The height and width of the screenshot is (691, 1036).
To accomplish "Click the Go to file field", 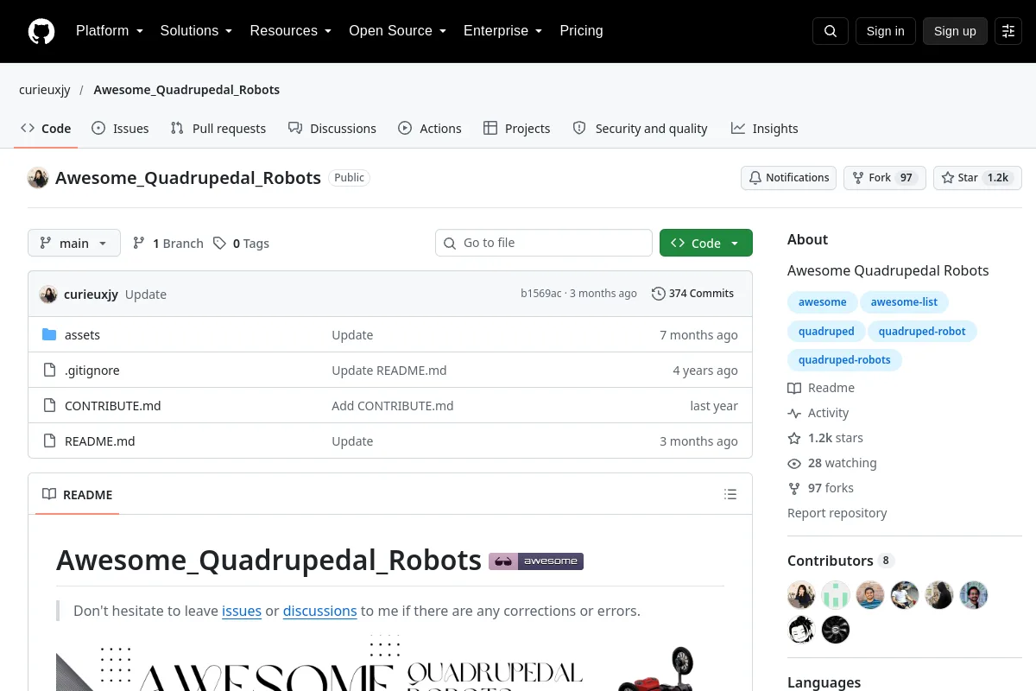I will tap(544, 244).
